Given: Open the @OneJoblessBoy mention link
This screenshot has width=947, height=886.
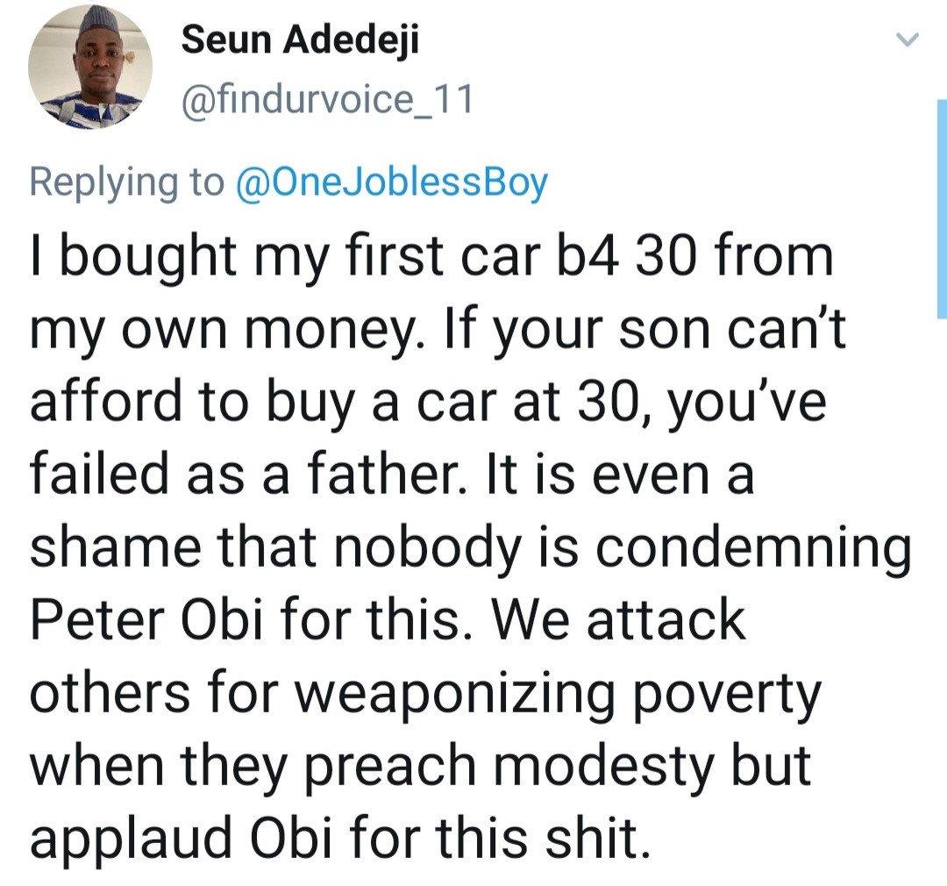Looking at the screenshot, I should coord(392,182).
